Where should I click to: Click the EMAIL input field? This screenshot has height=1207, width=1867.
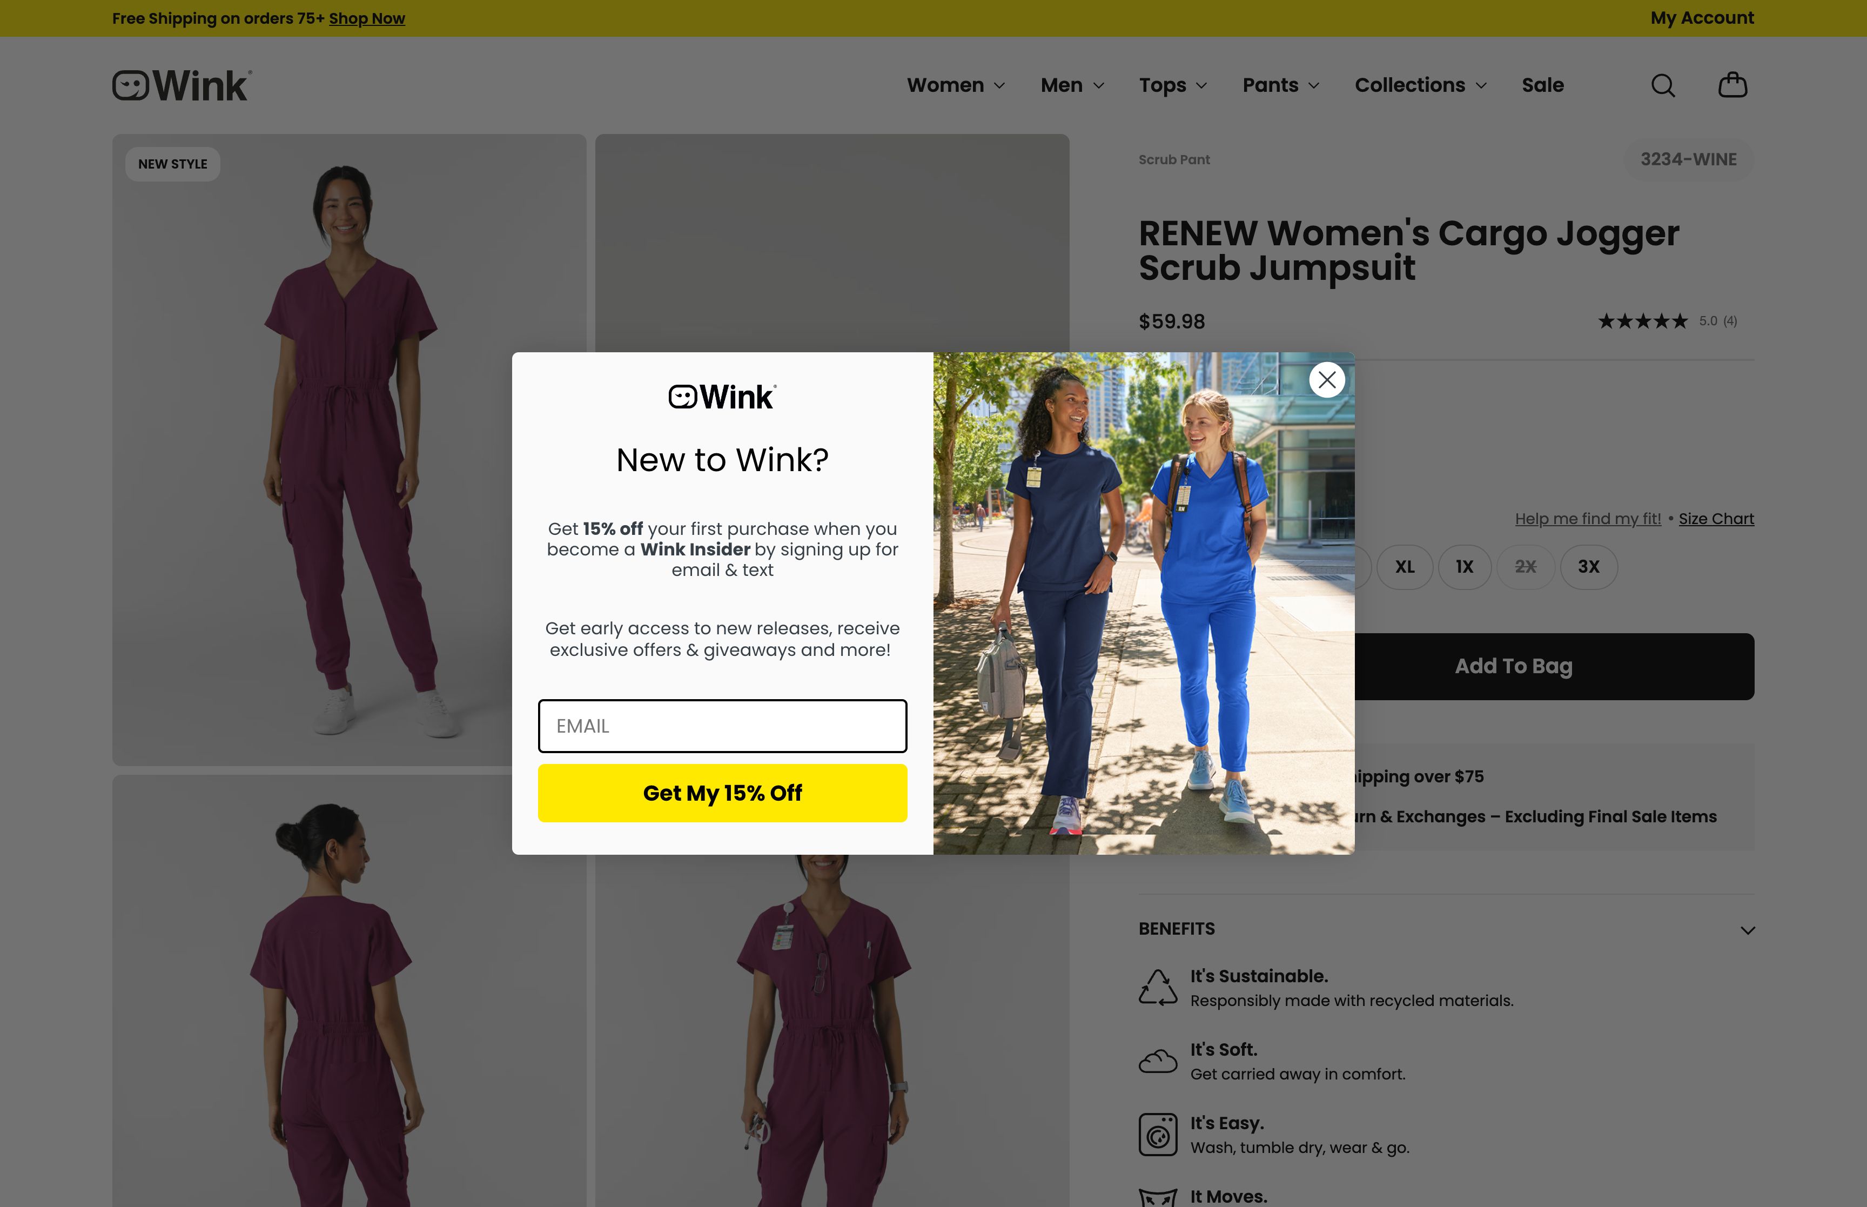click(722, 726)
